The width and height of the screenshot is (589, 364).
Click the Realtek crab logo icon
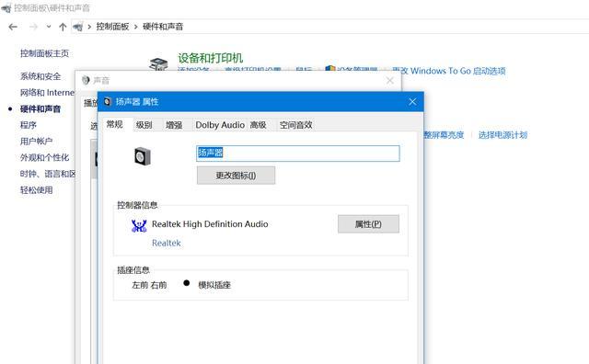[139, 225]
